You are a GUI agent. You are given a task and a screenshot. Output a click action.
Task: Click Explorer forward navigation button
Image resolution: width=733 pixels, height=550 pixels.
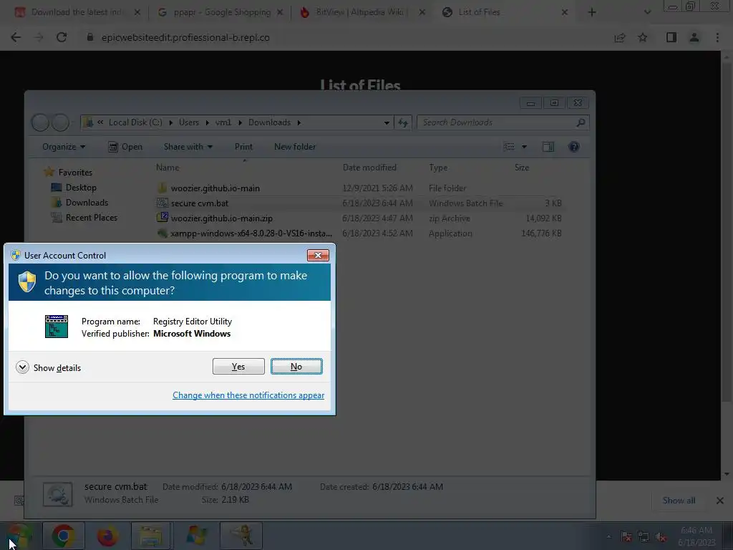pos(60,122)
